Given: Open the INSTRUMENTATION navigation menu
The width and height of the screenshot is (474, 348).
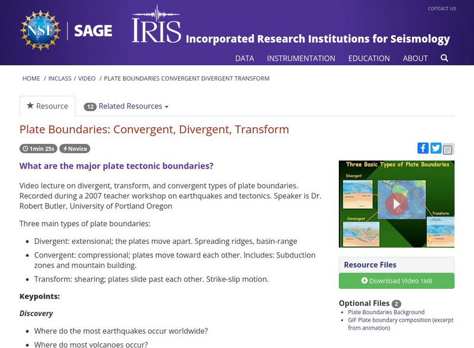Looking at the screenshot, I should (x=302, y=58).
